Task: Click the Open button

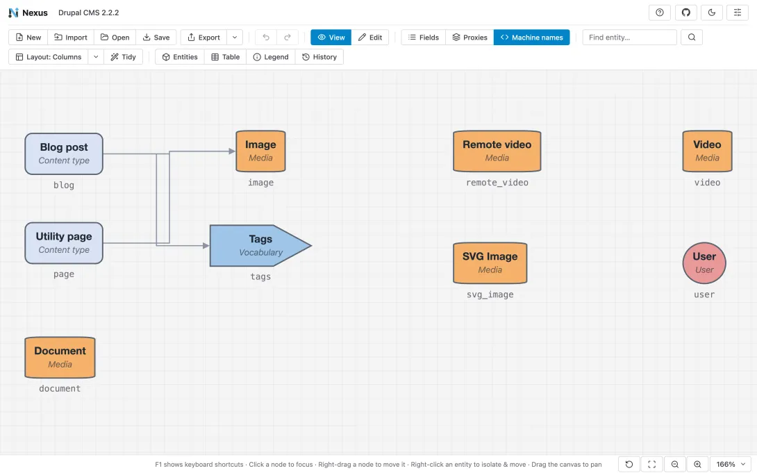Action: tap(115, 38)
